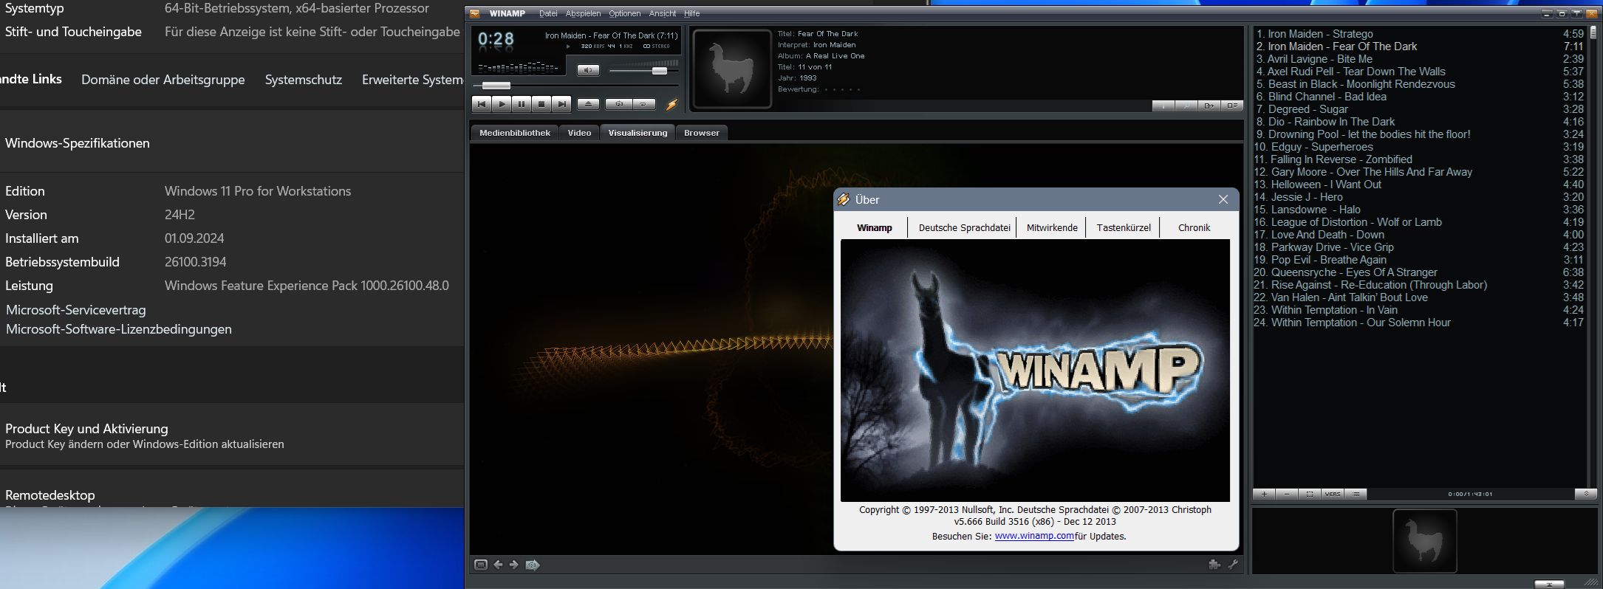Image resolution: width=1603 pixels, height=589 pixels.
Task: Toggle shuffle mode in Winamp
Action: click(618, 104)
